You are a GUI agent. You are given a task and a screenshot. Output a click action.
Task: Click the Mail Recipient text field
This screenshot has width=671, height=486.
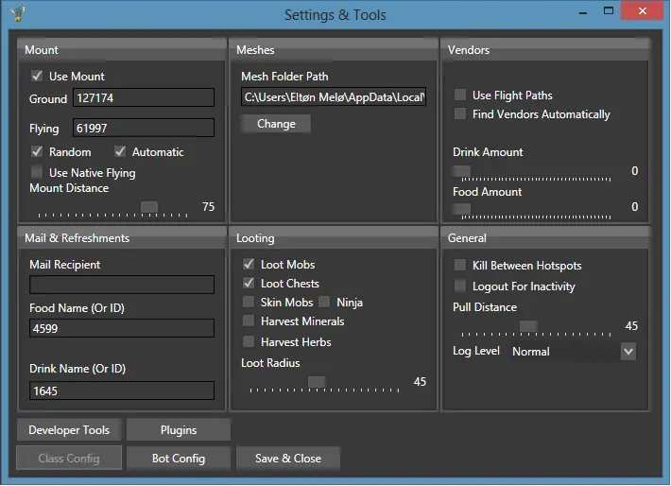[x=122, y=285]
